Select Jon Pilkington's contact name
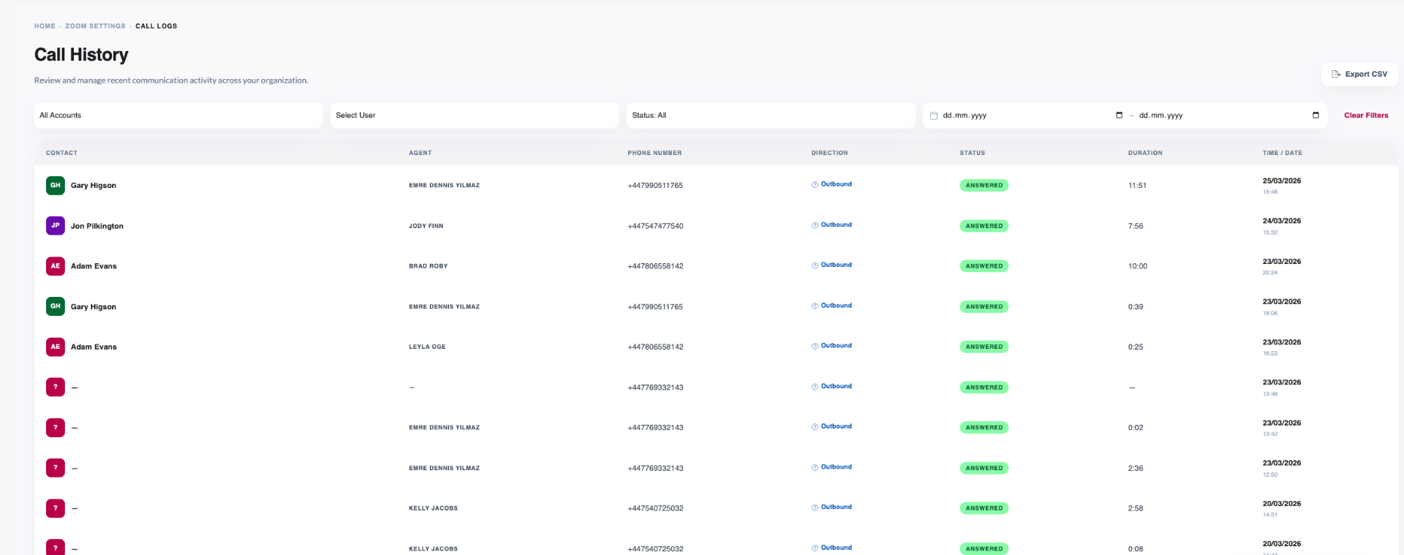Image resolution: width=1404 pixels, height=555 pixels. point(97,226)
